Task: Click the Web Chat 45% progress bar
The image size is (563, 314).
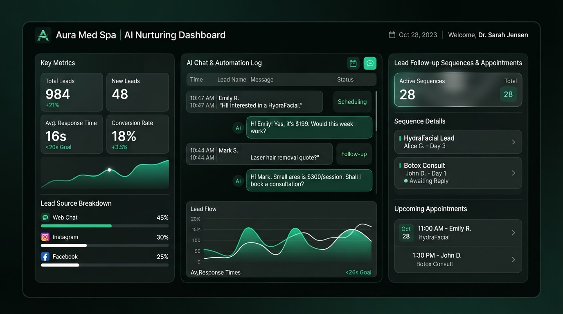Action: pos(105,226)
